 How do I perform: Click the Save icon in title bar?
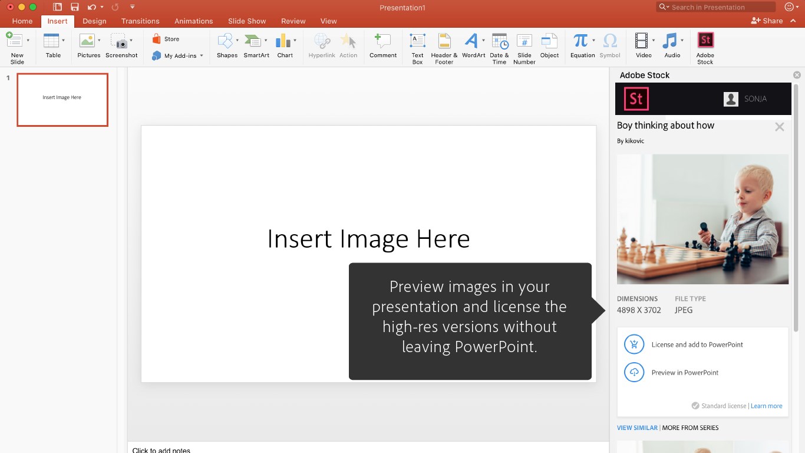click(75, 7)
